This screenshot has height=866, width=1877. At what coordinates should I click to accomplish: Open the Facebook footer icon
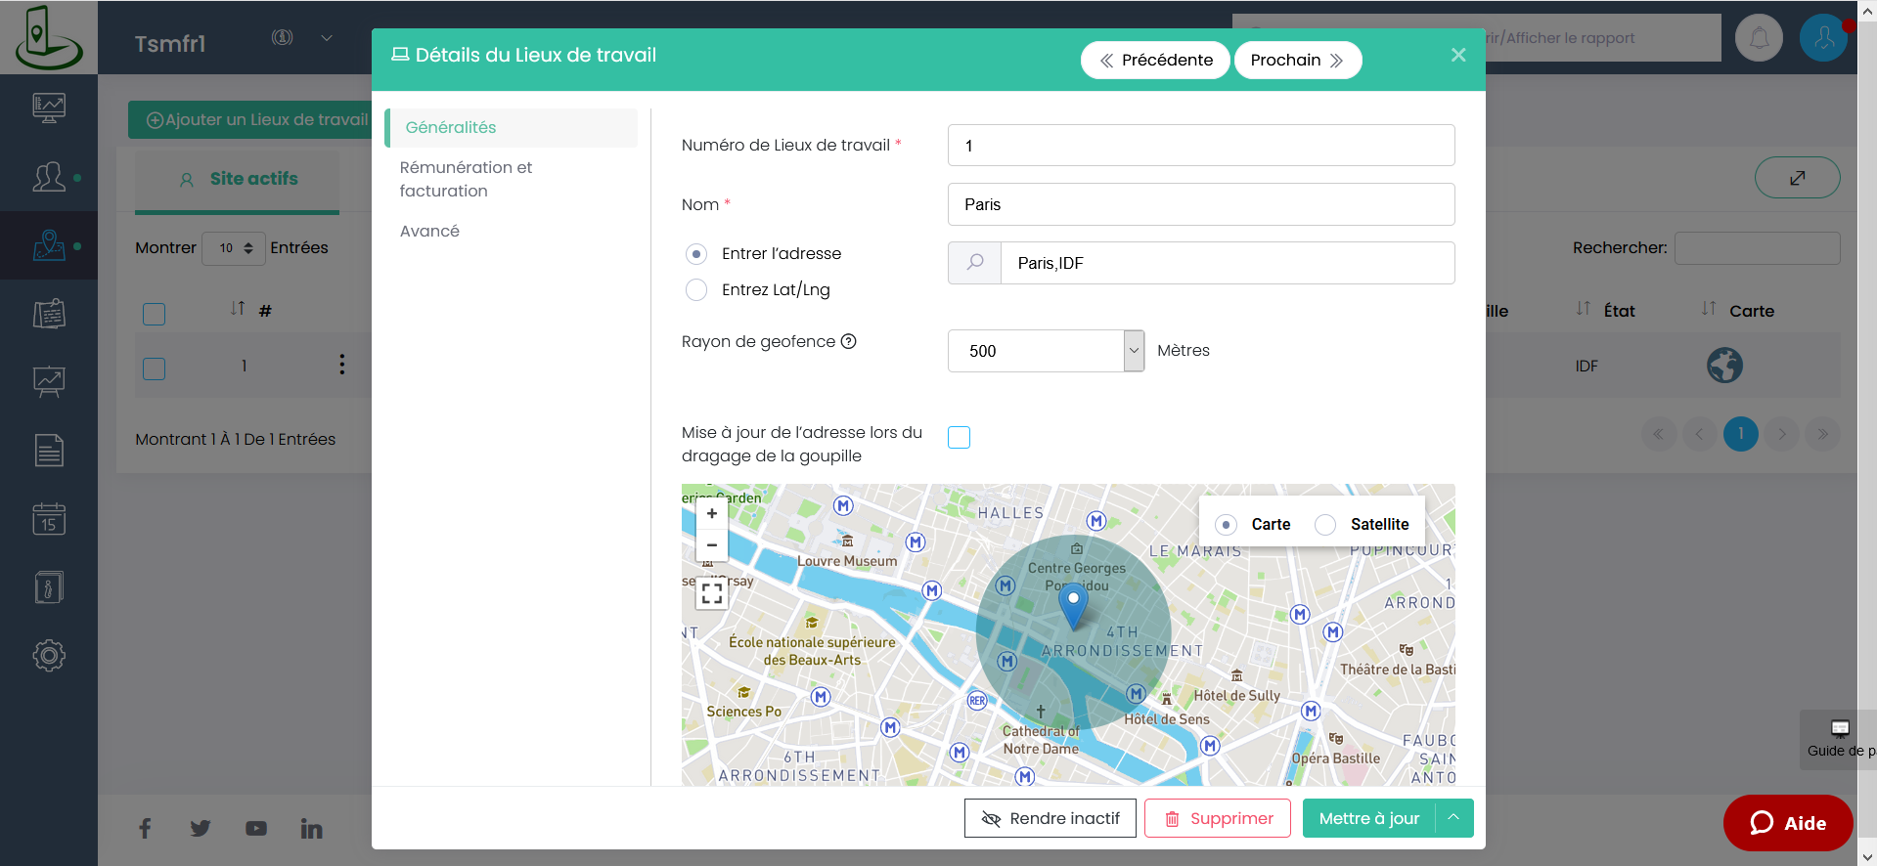[x=145, y=829]
